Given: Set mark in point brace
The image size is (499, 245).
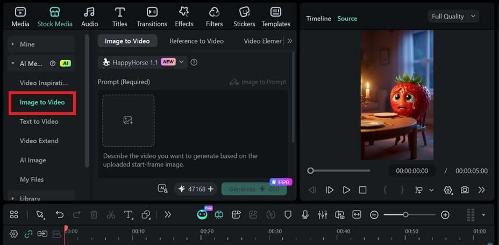Looking at the screenshot, I should click(385, 190).
